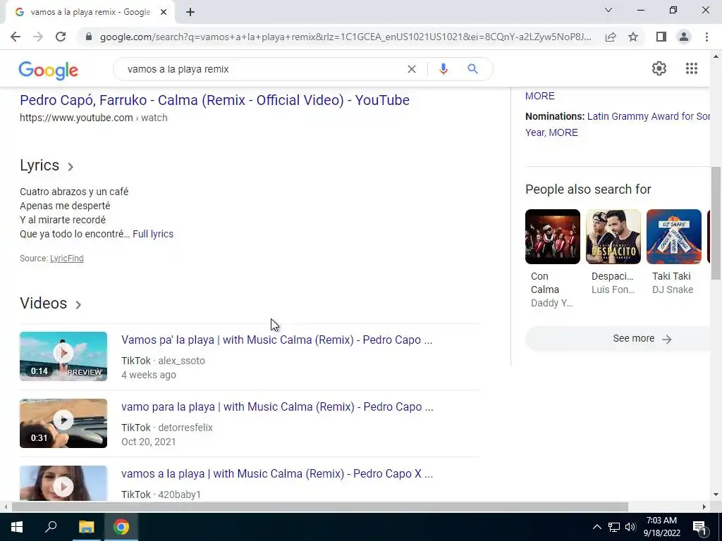
Task: Open a new tab with the plus button
Action: click(190, 12)
